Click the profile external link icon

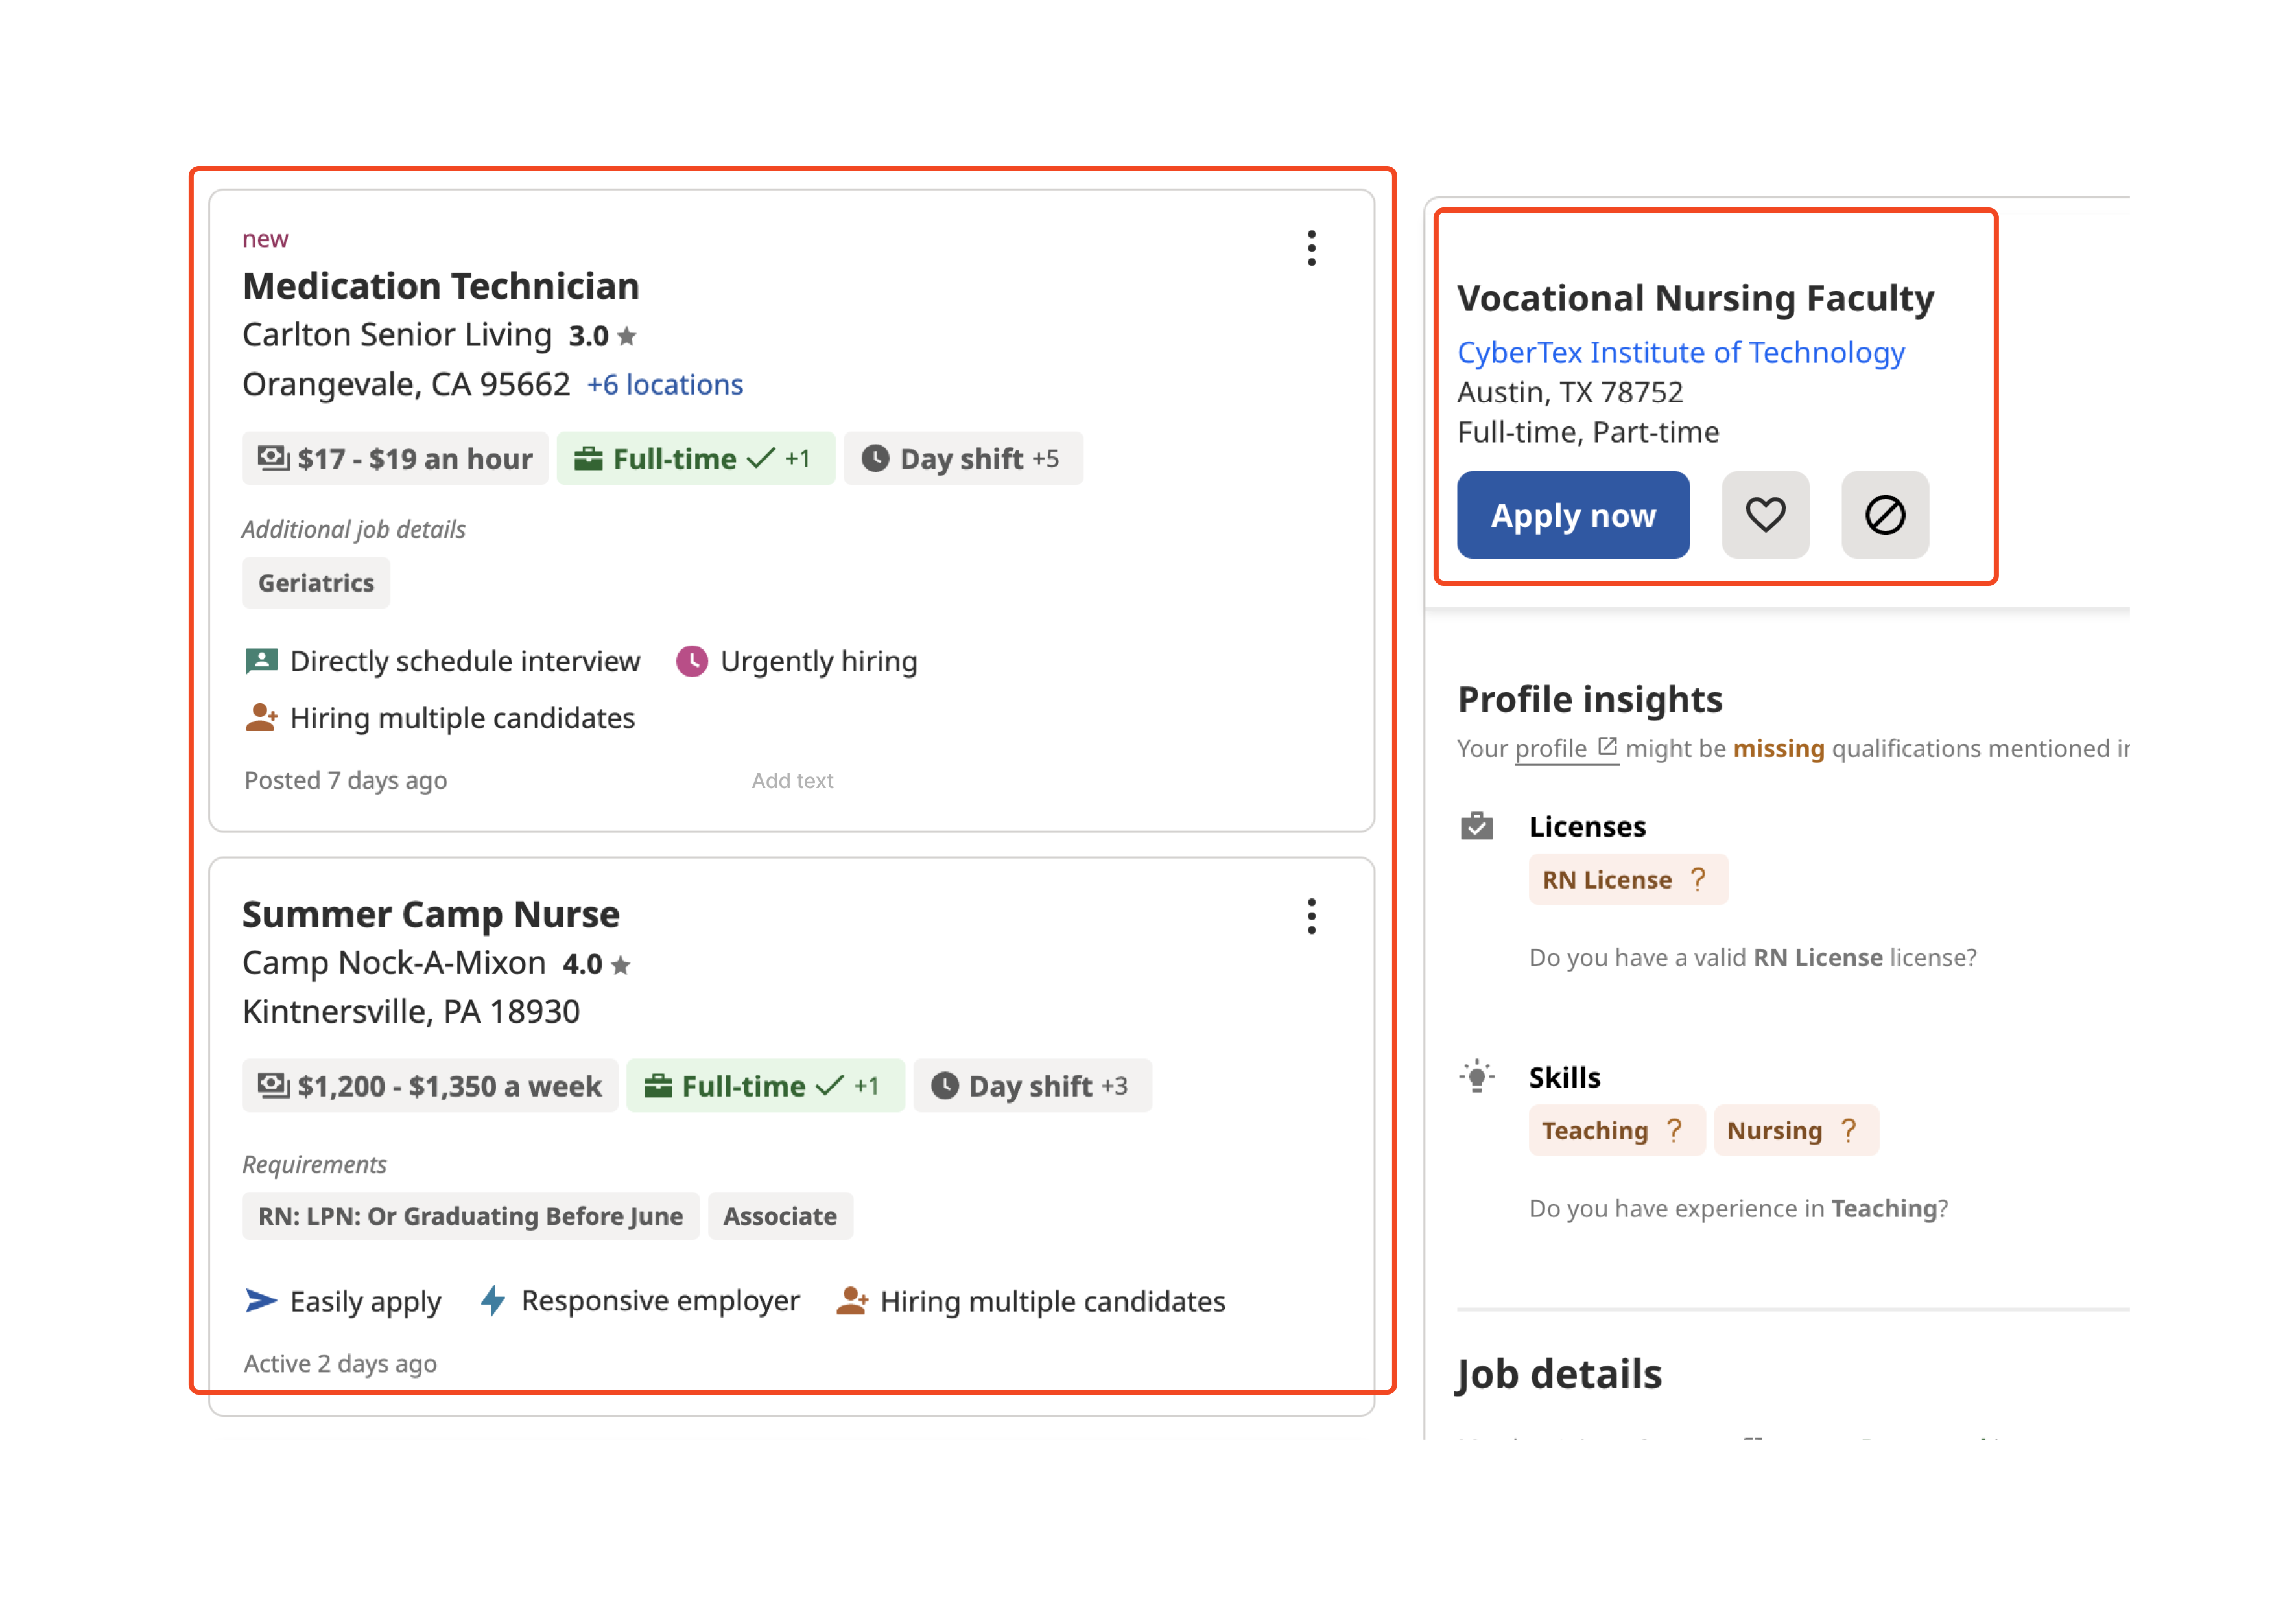(1607, 747)
